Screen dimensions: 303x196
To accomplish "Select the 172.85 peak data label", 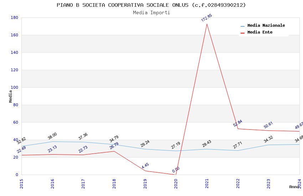I will coord(206,18).
